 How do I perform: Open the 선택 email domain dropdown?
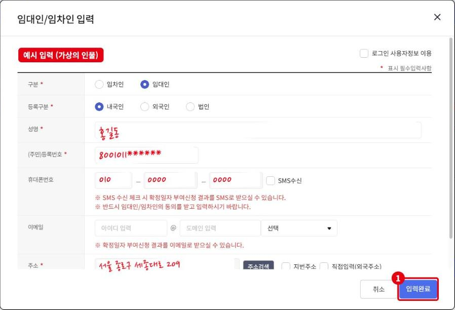(299, 228)
